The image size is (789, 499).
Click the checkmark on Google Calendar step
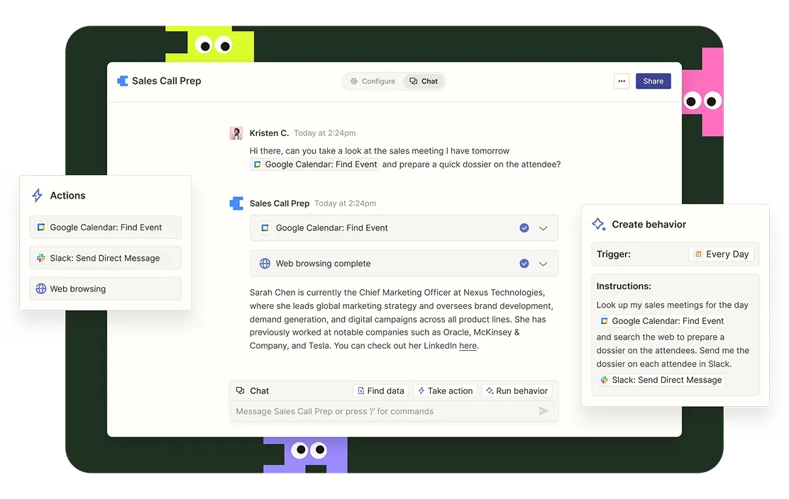point(524,228)
